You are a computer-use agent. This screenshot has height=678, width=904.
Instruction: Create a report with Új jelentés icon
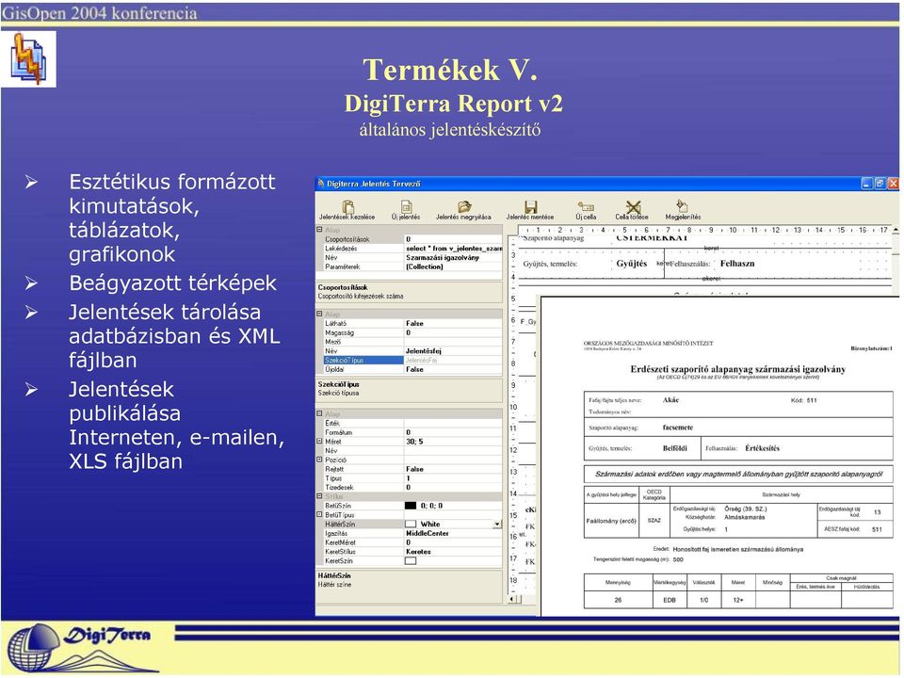407,206
